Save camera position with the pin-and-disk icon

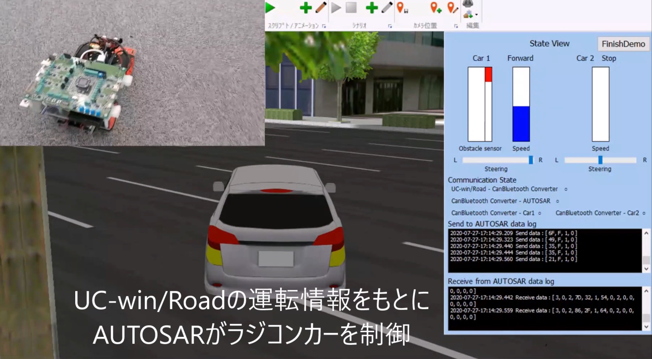[402, 8]
